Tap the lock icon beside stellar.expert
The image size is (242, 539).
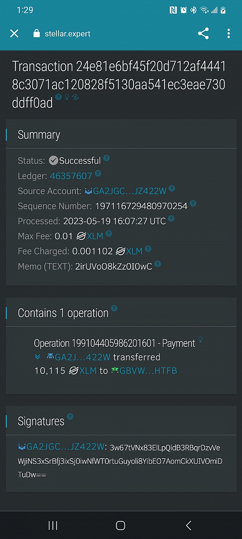pyautogui.click(x=37, y=34)
